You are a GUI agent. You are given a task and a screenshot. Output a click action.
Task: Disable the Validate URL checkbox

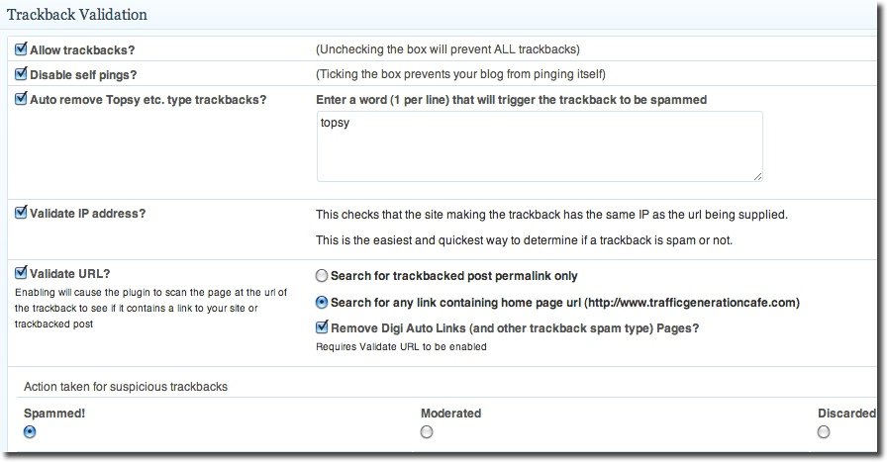pos(22,273)
